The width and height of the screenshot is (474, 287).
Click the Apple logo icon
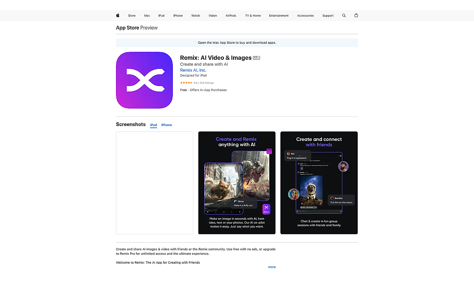(118, 15)
